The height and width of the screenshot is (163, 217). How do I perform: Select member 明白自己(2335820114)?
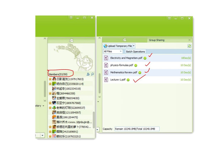(71, 84)
